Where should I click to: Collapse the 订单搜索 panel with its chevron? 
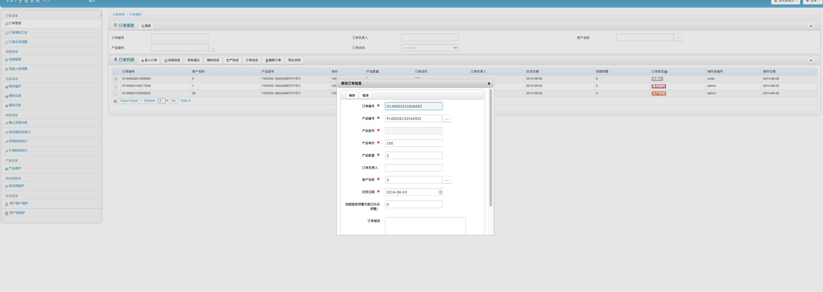[x=811, y=26]
